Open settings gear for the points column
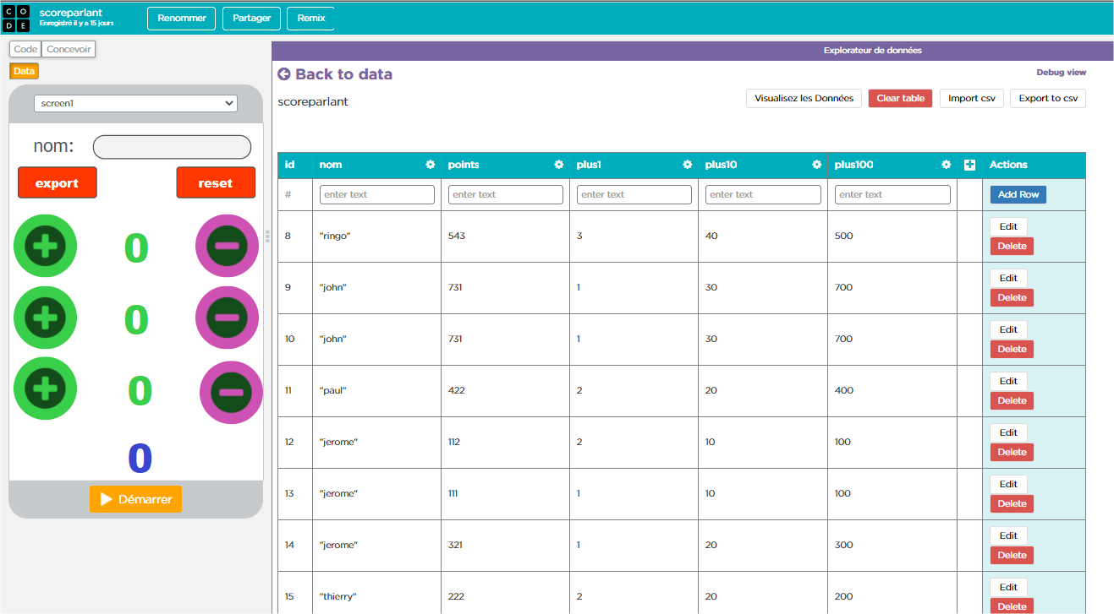This screenshot has width=1114, height=614. pyautogui.click(x=558, y=165)
